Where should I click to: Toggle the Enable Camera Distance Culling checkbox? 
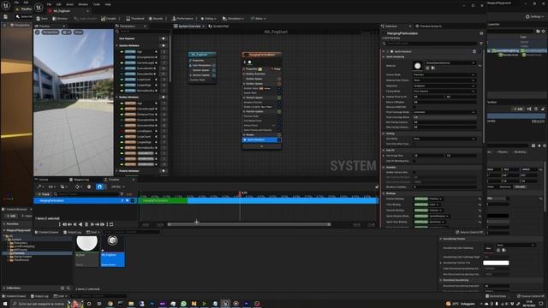point(414,173)
